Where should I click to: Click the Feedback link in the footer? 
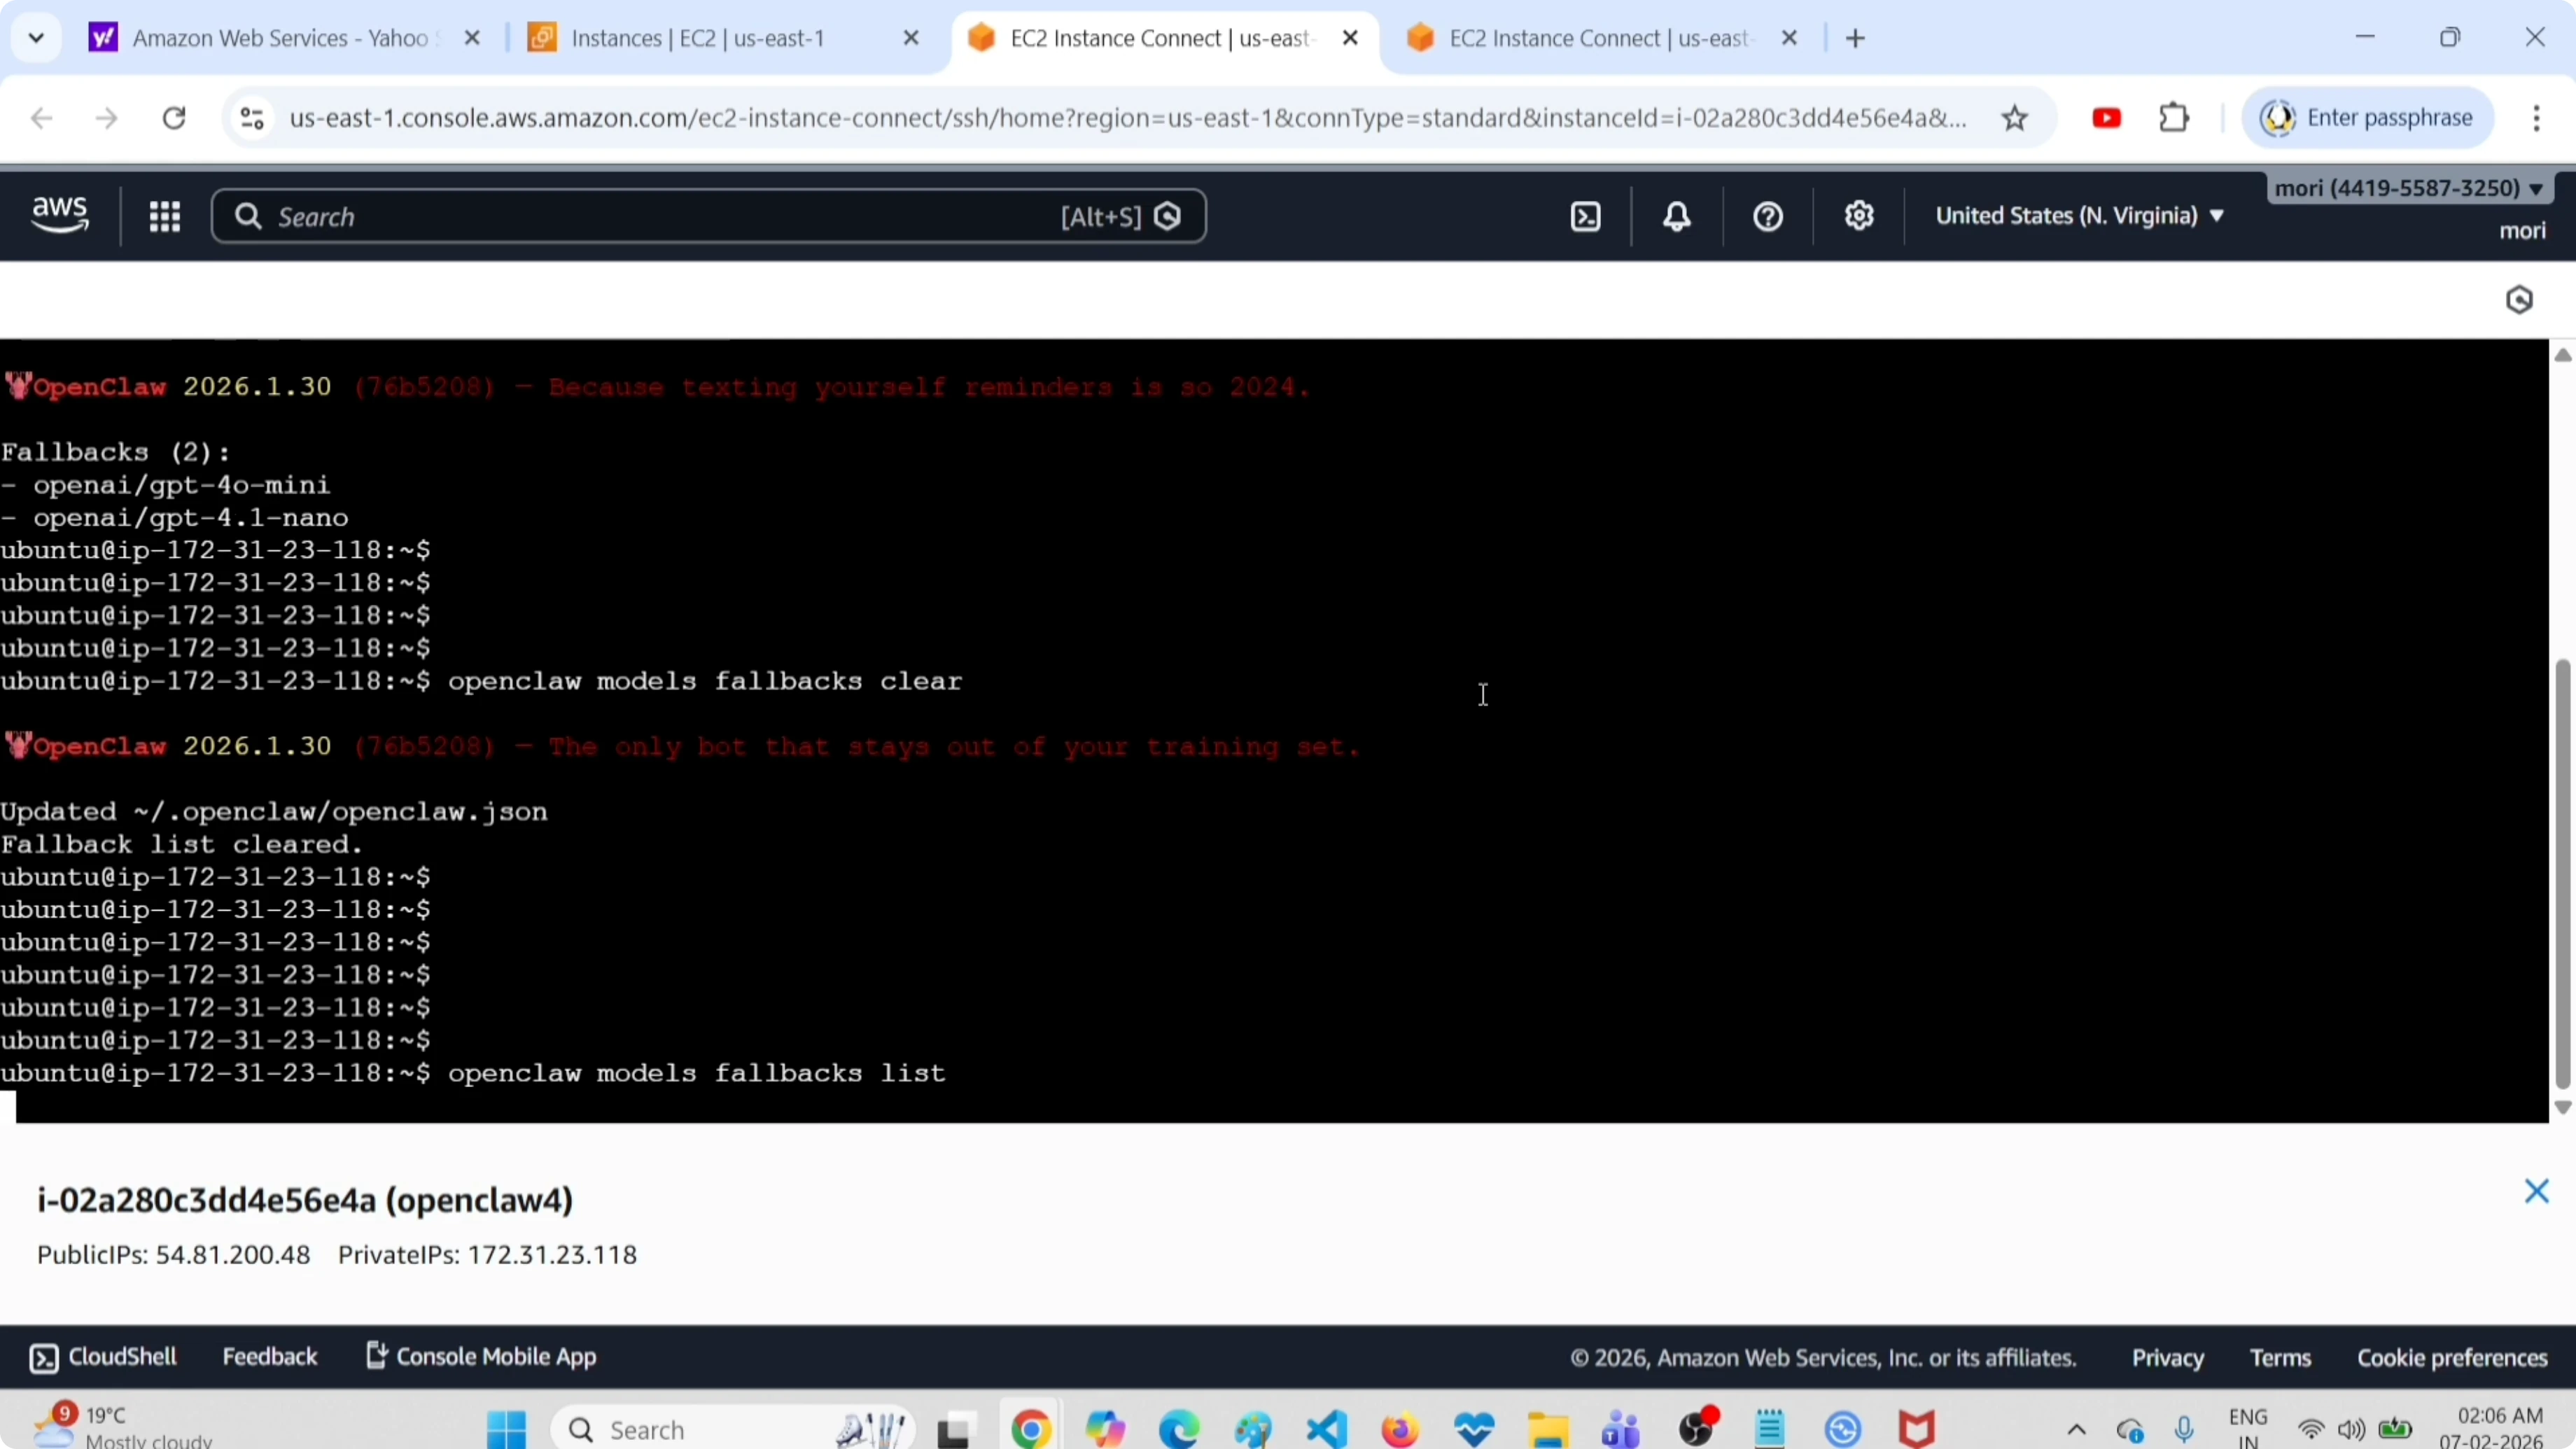(270, 1356)
